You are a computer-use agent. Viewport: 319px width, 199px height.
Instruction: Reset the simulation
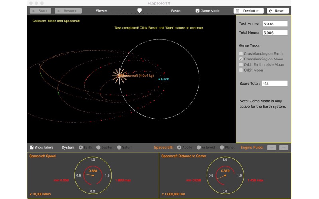278,11
